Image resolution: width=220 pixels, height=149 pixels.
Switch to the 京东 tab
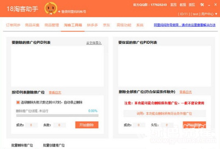tap(107, 25)
